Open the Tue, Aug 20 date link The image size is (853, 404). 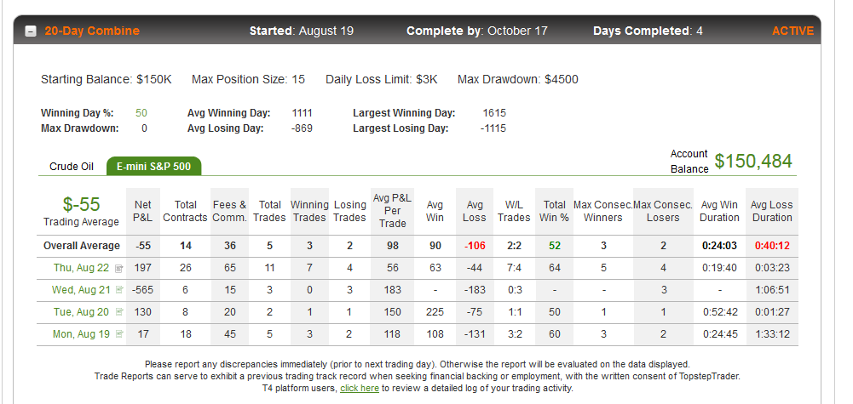pos(81,312)
